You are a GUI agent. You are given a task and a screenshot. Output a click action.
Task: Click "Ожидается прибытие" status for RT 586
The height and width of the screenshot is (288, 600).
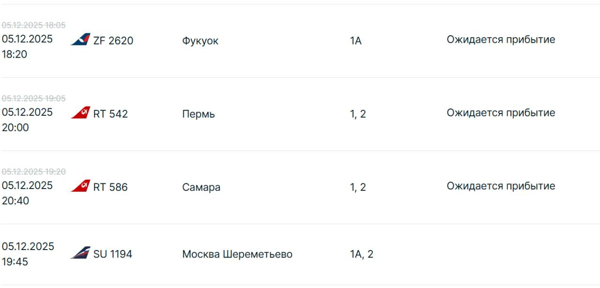point(501,186)
